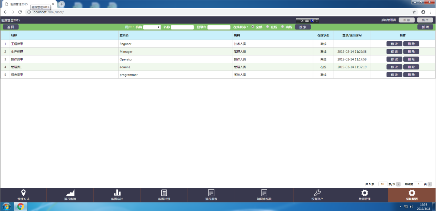Open 能源审计 bar chart icon
The height and width of the screenshot is (211, 436).
[117, 193]
